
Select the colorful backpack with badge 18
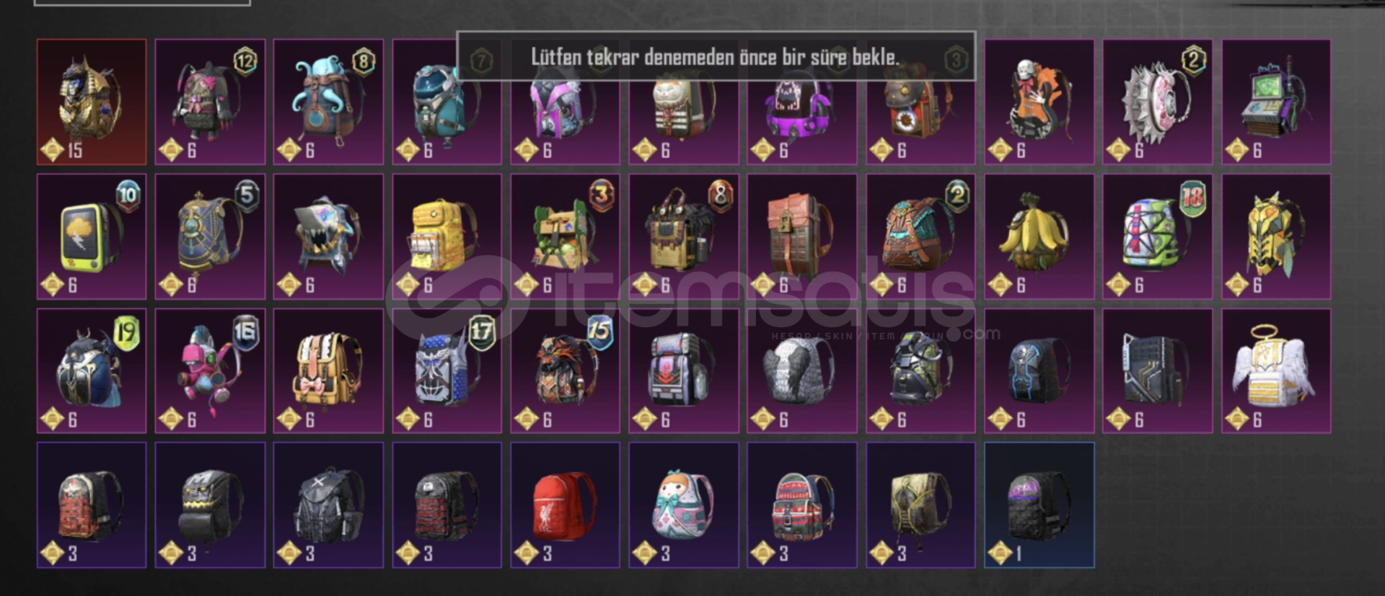point(1157,236)
